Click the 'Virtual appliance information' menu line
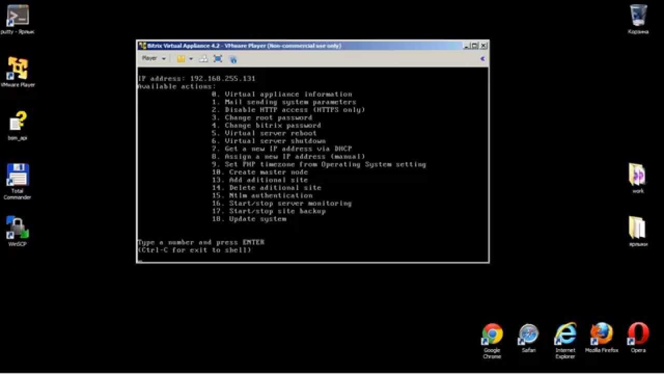 coord(282,94)
